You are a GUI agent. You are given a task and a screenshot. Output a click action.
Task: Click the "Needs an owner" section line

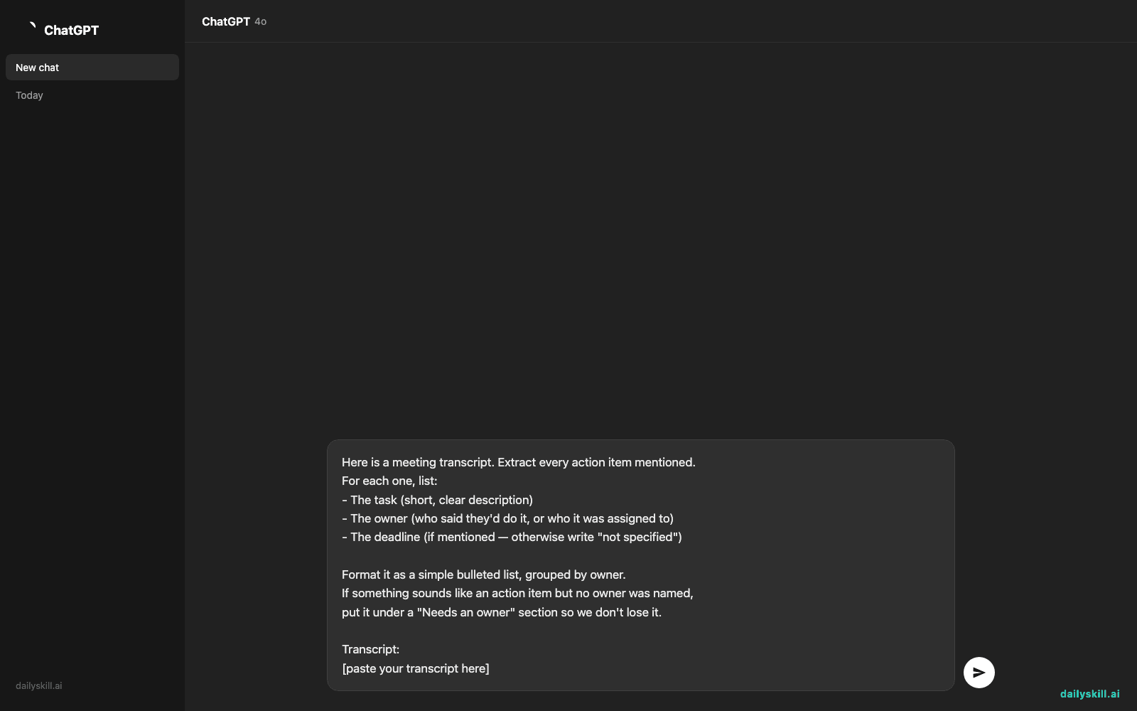(x=502, y=612)
